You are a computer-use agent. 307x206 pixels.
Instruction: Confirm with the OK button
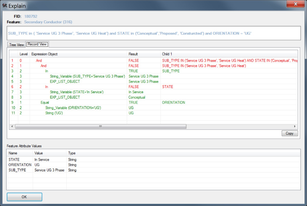[x=24, y=197]
